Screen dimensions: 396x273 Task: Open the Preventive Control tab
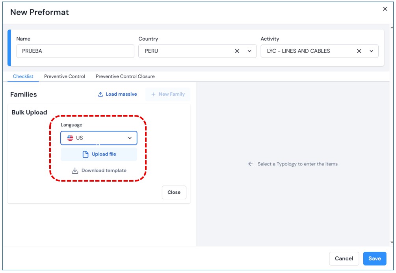click(65, 76)
